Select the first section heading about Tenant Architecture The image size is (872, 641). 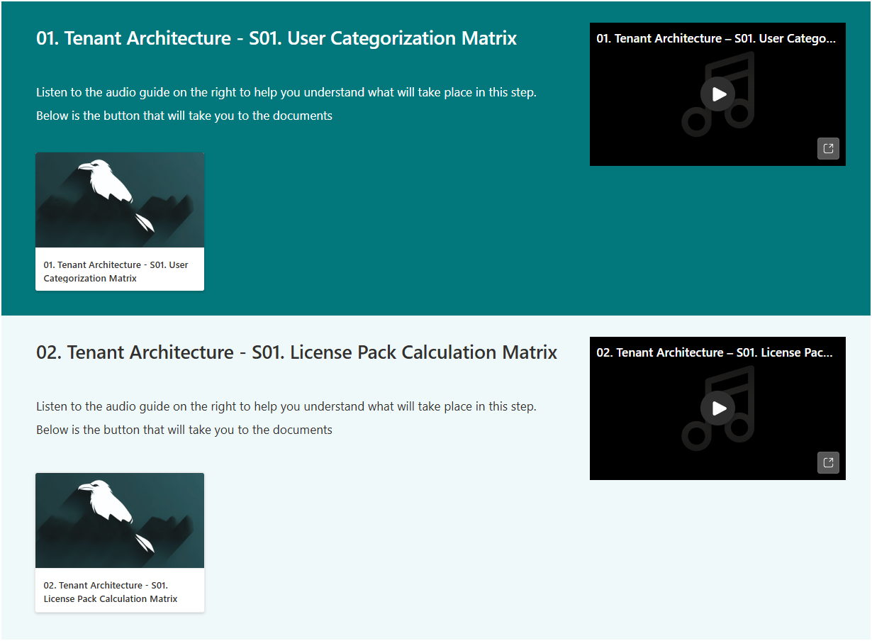click(276, 38)
